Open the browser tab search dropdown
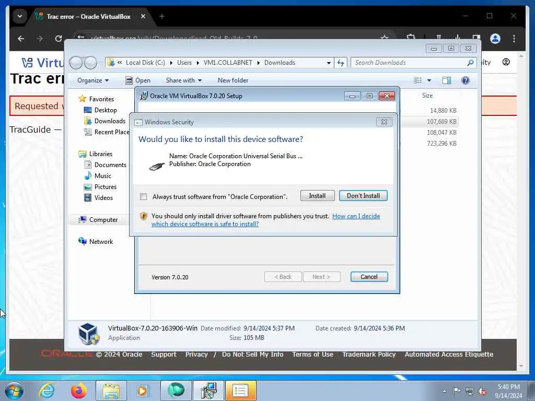The height and width of the screenshot is (401, 535). [20, 16]
